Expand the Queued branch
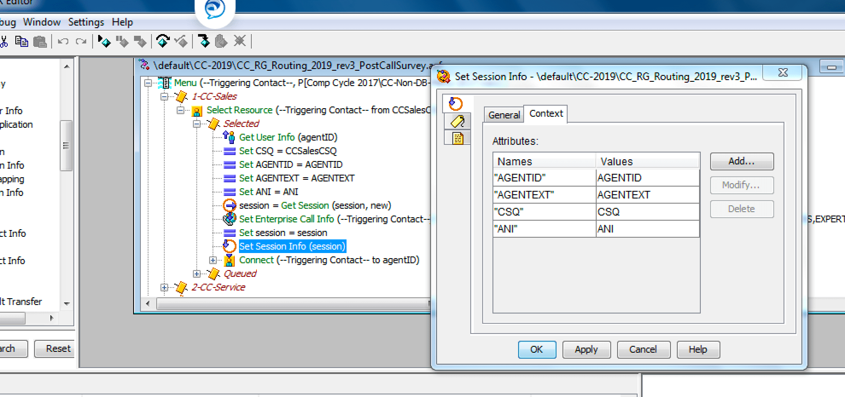Image resolution: width=845 pixels, height=397 pixels. tap(196, 273)
